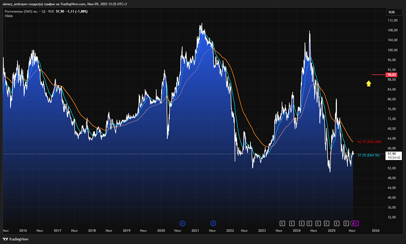The width and height of the screenshot is (406, 244).
Task: Click the 100,00 level on price scale
Action: coord(392,50)
